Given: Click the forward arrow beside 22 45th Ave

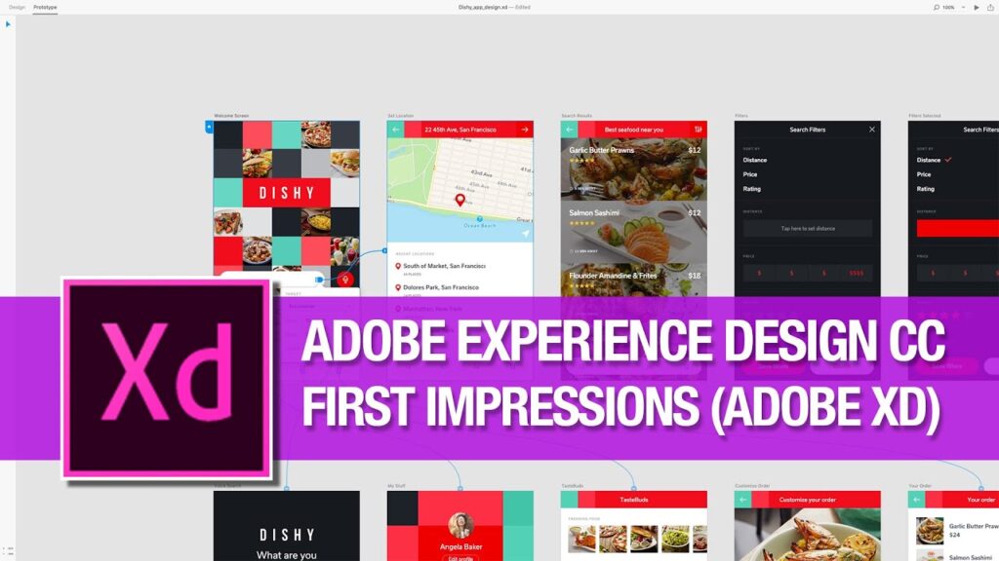Looking at the screenshot, I should tap(525, 130).
